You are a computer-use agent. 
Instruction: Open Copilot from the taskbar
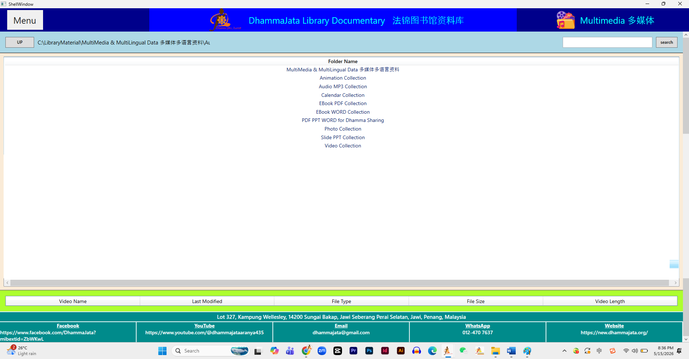pos(275,351)
